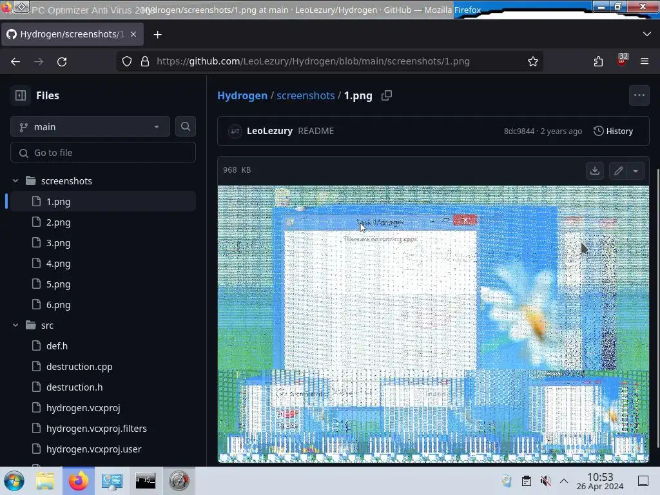Select 1.png in the file tree

[x=103, y=202]
